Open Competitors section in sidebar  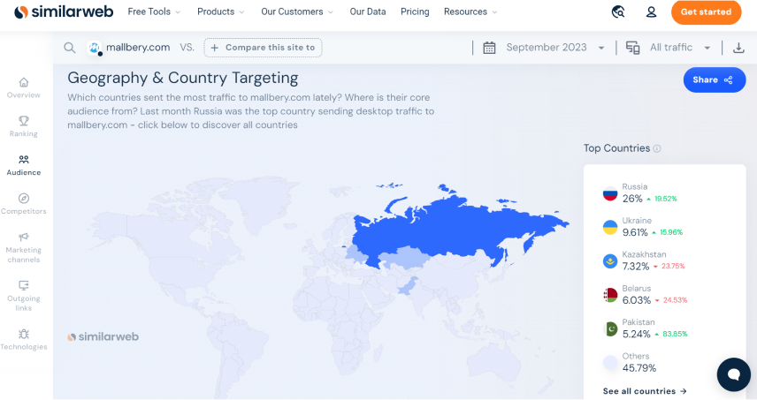coord(24,204)
